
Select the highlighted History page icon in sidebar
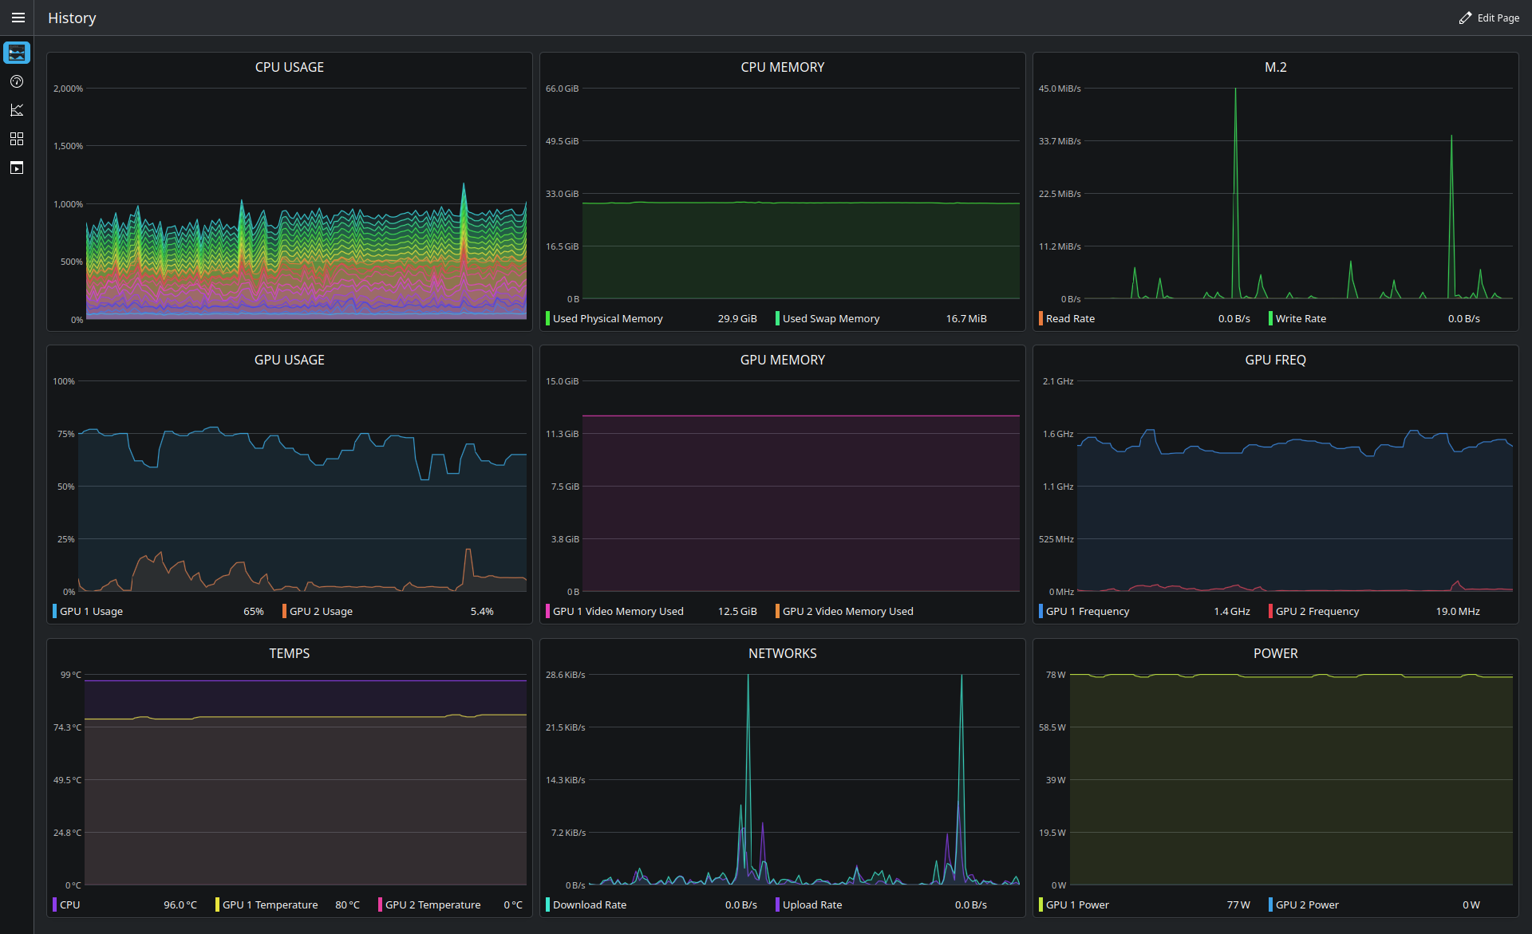(17, 53)
